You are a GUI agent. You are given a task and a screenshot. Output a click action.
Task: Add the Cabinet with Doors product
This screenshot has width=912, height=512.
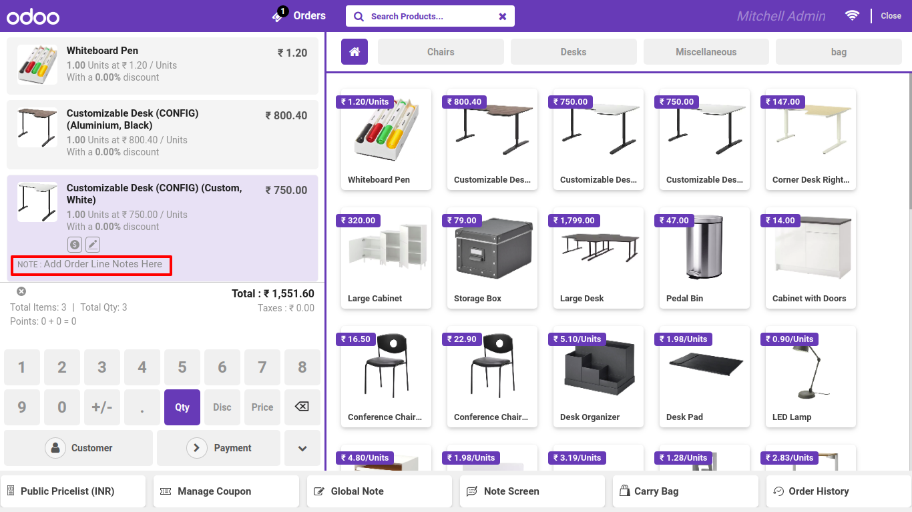811,258
